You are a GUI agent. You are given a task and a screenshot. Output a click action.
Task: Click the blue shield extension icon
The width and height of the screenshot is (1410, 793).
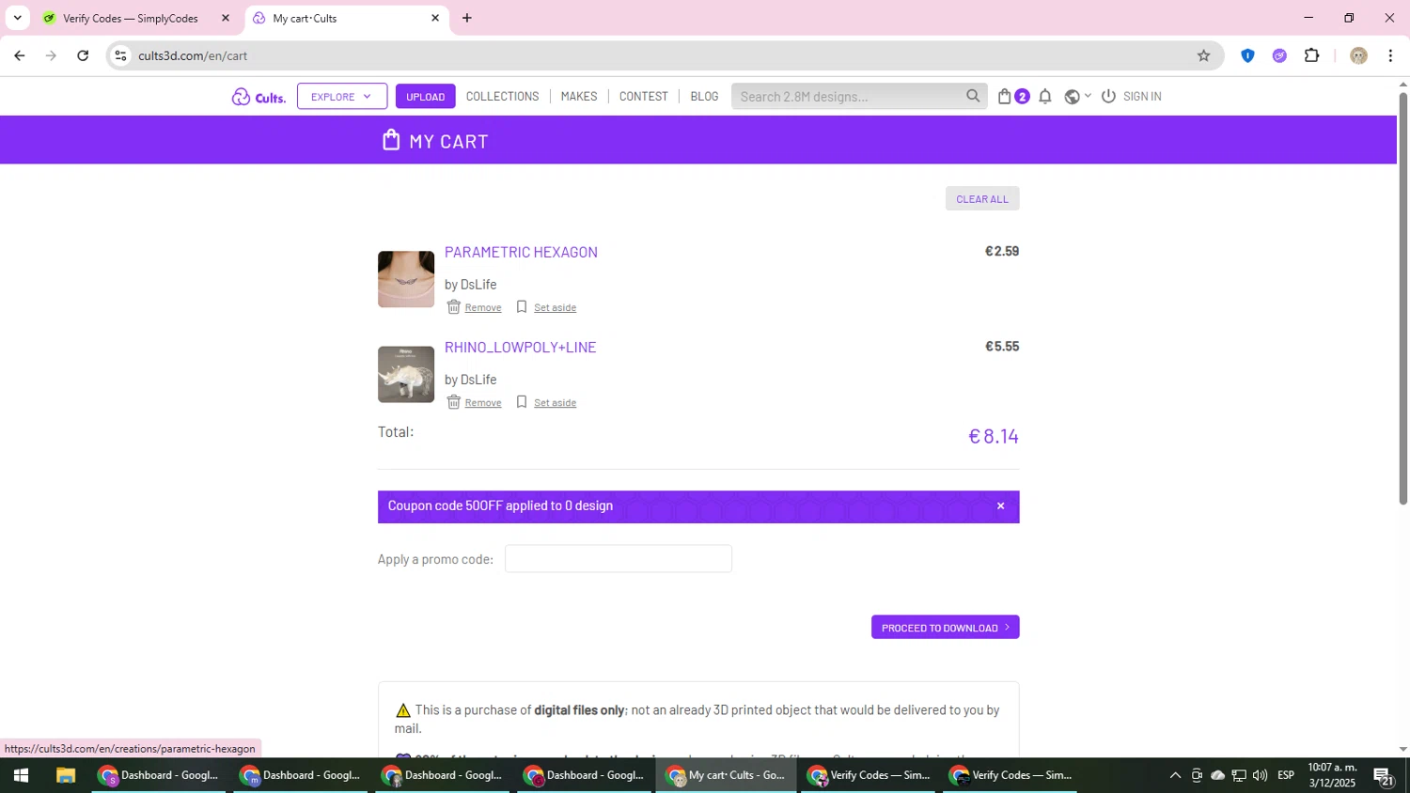tap(1247, 55)
